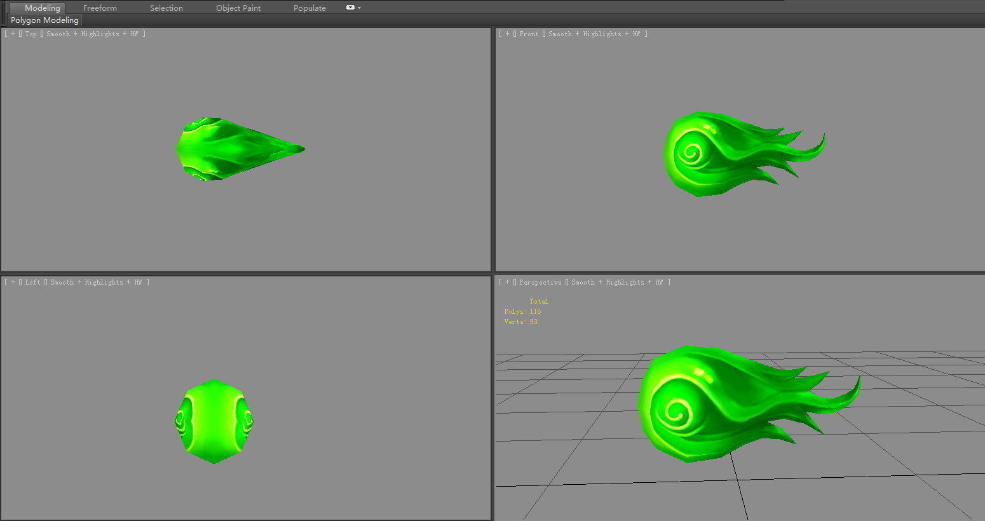Switch to the Modeling ribbon tab
Screen dimensions: 985x521
pos(37,8)
